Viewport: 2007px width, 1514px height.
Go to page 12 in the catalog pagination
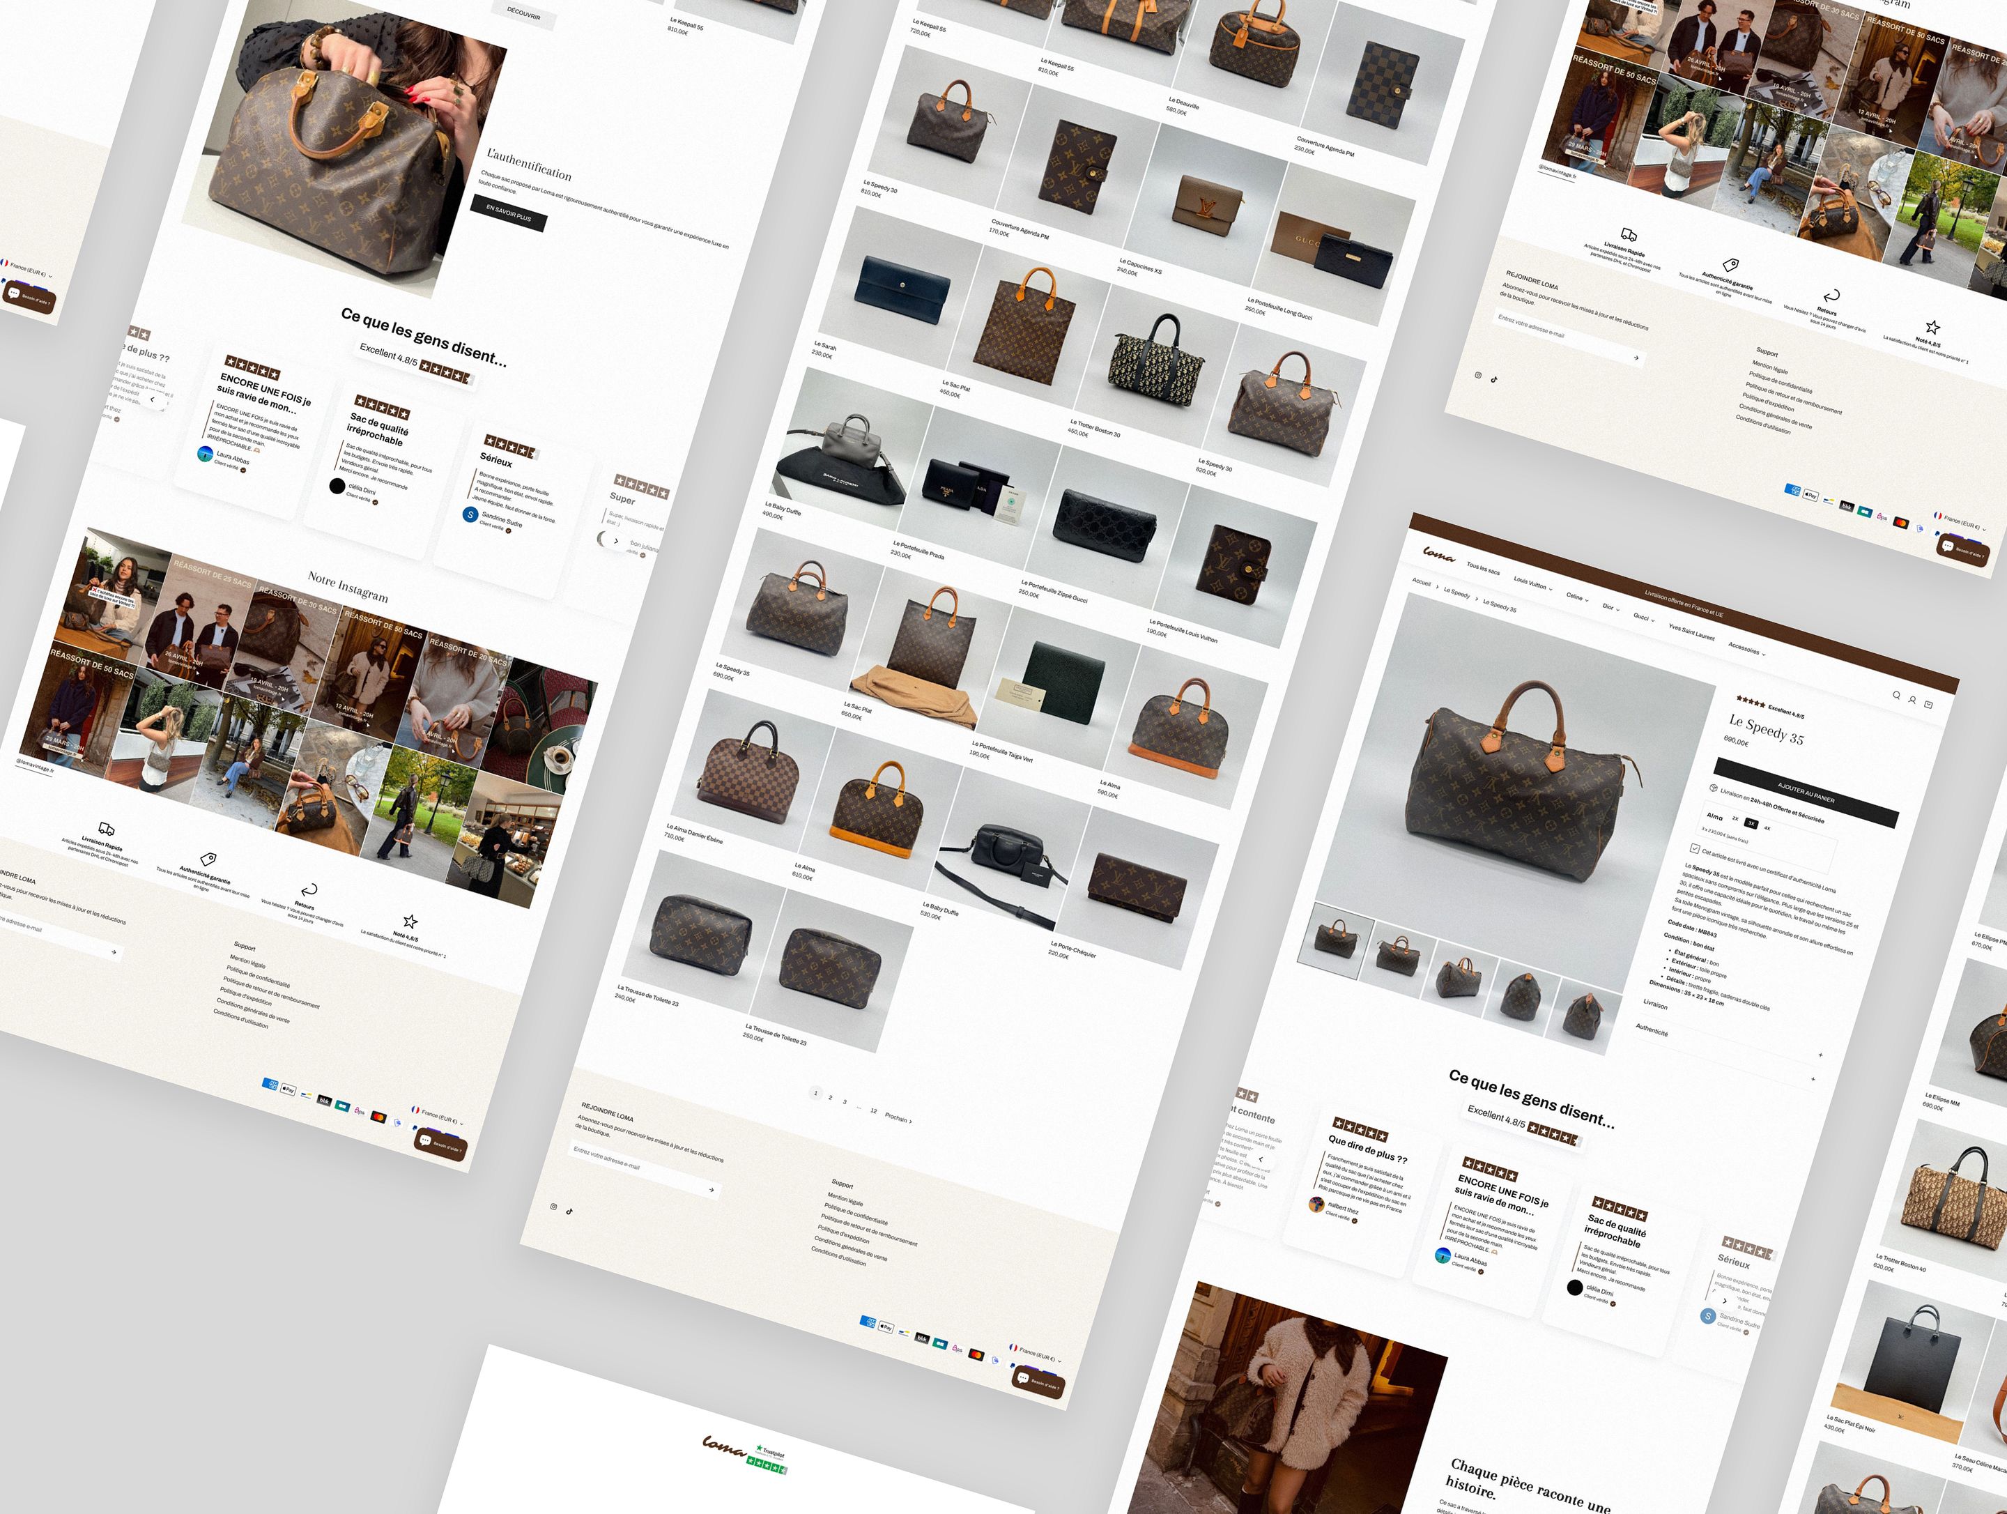(x=874, y=1111)
